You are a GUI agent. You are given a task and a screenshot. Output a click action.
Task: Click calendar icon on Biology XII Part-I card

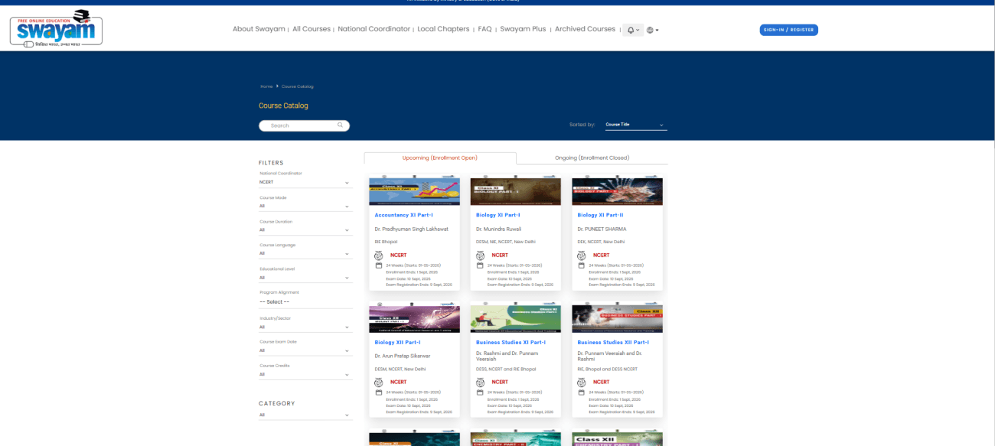pyautogui.click(x=378, y=392)
